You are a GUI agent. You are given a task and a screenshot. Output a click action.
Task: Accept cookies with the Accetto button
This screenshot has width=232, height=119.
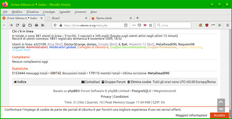point(219,115)
